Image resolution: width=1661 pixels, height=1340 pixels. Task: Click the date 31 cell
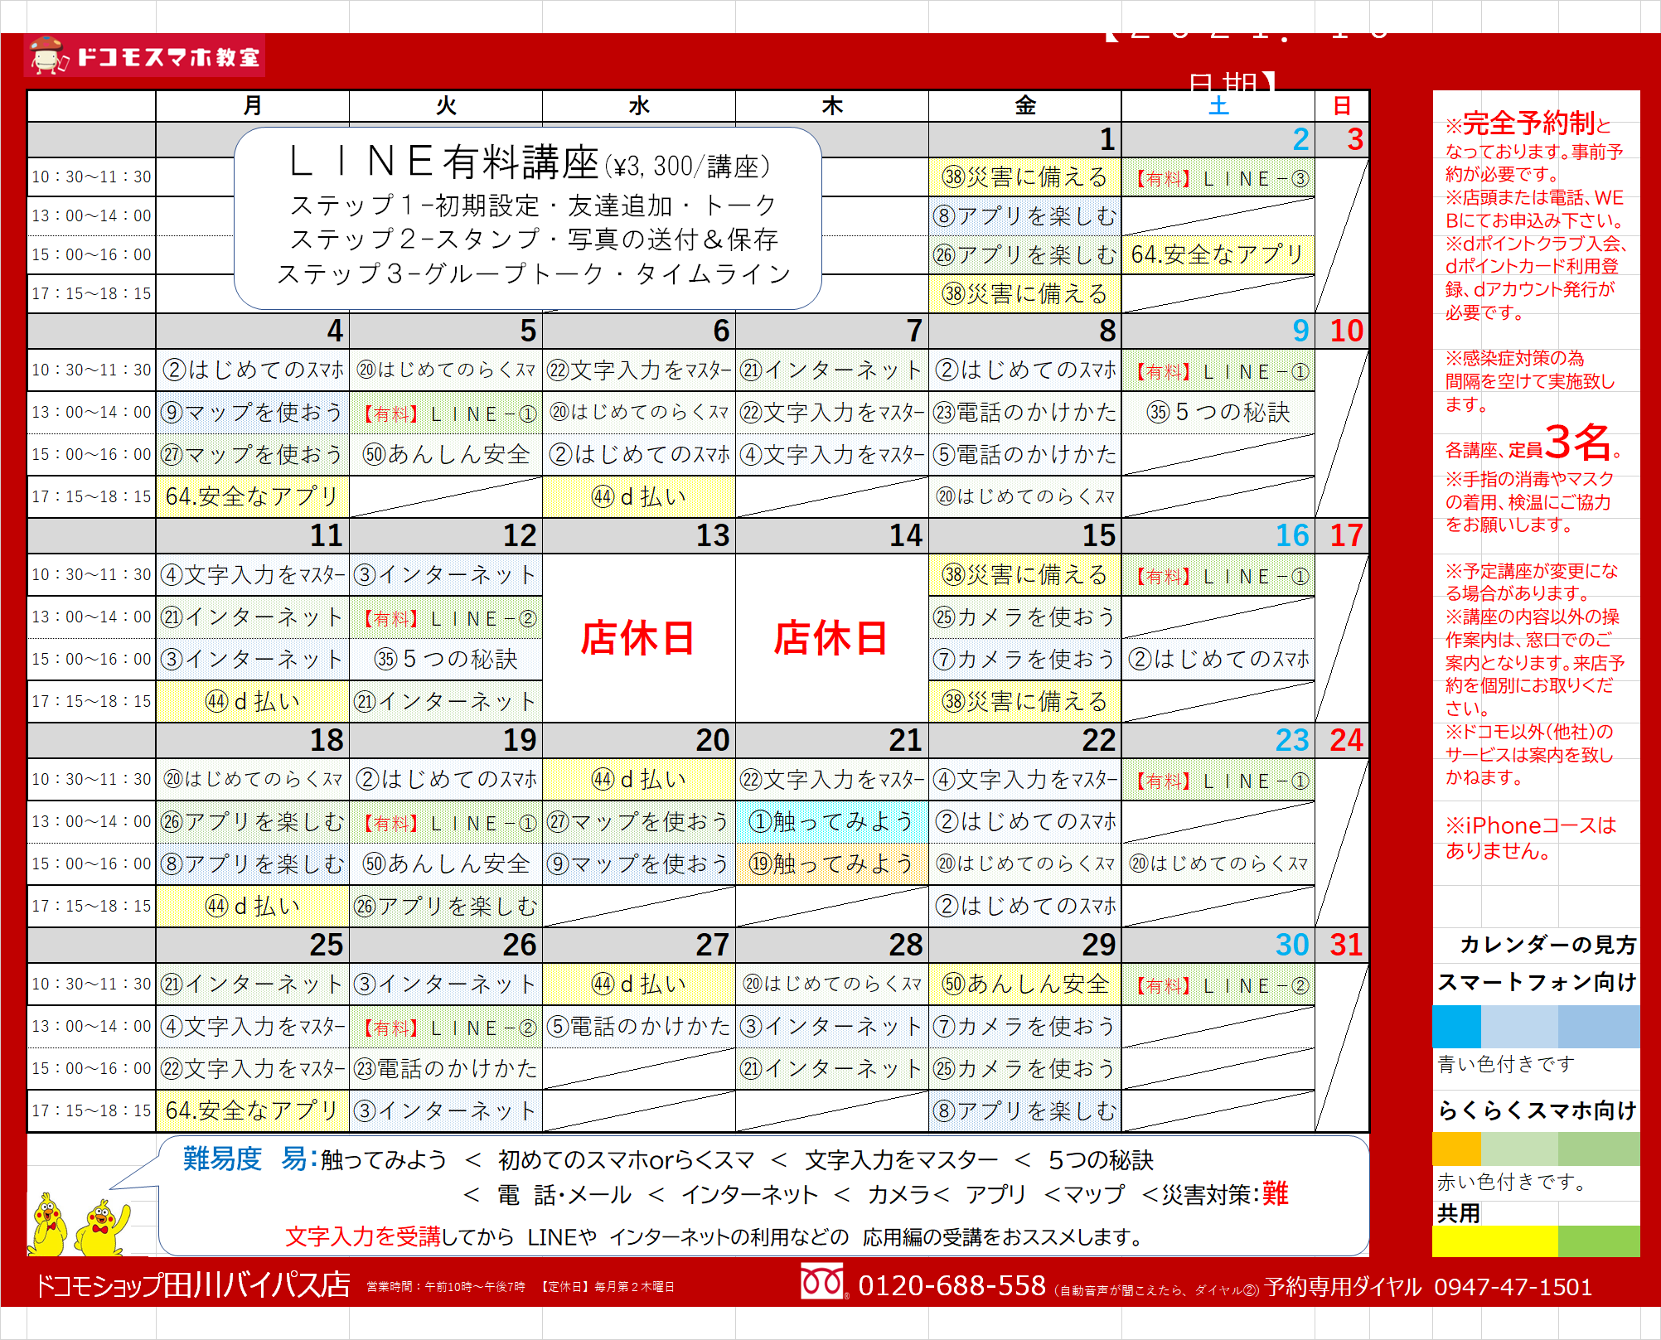1346,945
